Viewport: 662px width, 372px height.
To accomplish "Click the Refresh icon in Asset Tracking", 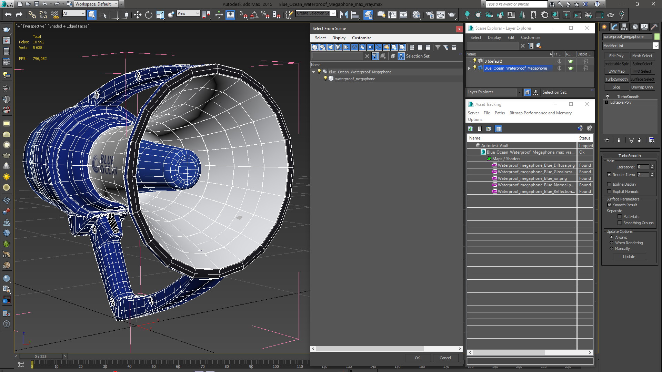I will [x=470, y=129].
